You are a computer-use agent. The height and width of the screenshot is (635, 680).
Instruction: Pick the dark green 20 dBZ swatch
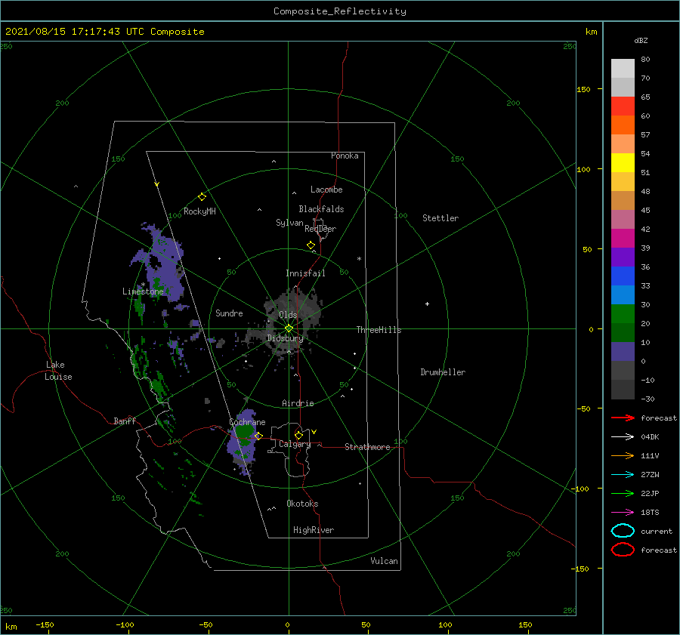(x=623, y=333)
